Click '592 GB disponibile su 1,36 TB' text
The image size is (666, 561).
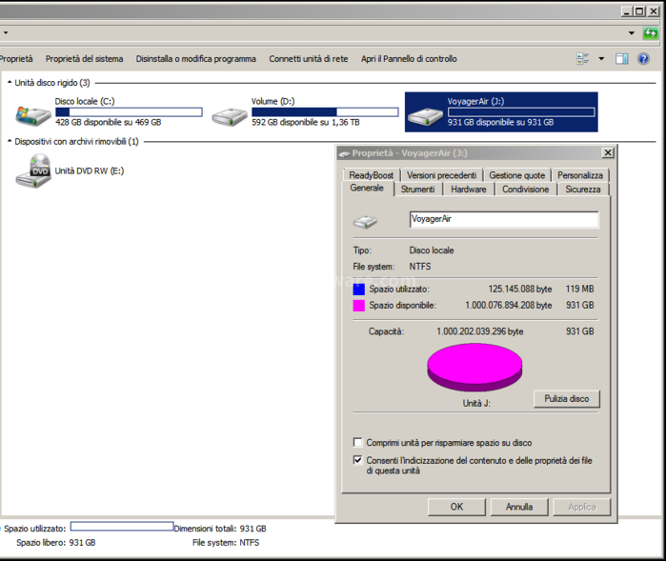pyautogui.click(x=306, y=122)
